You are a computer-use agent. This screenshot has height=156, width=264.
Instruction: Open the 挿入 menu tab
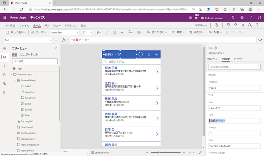pyautogui.click(x=47, y=26)
